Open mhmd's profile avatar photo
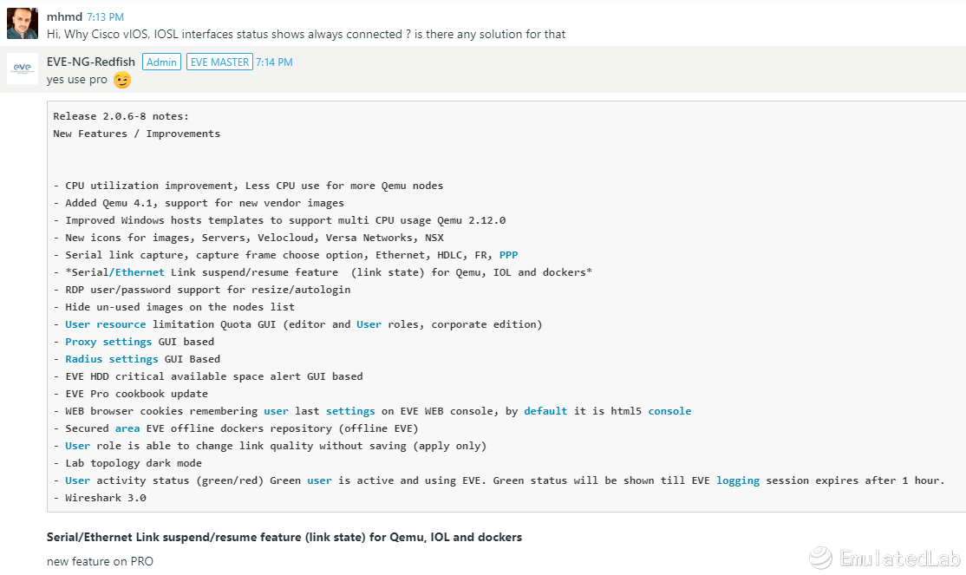The image size is (966, 575). coord(23,23)
